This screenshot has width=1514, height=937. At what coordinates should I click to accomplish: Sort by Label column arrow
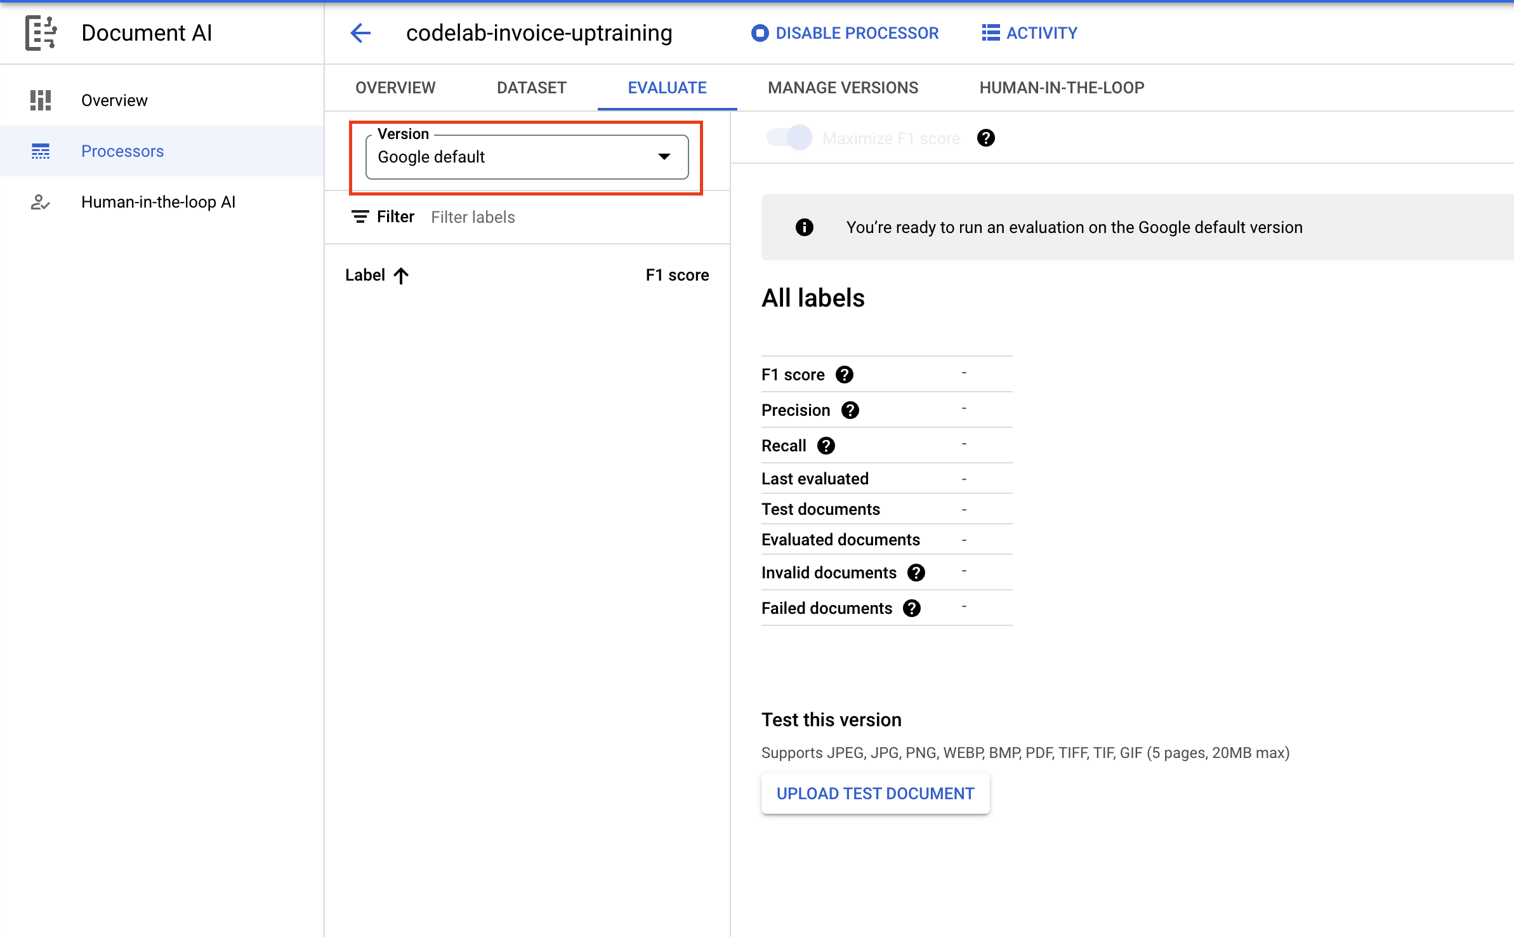[x=401, y=276]
